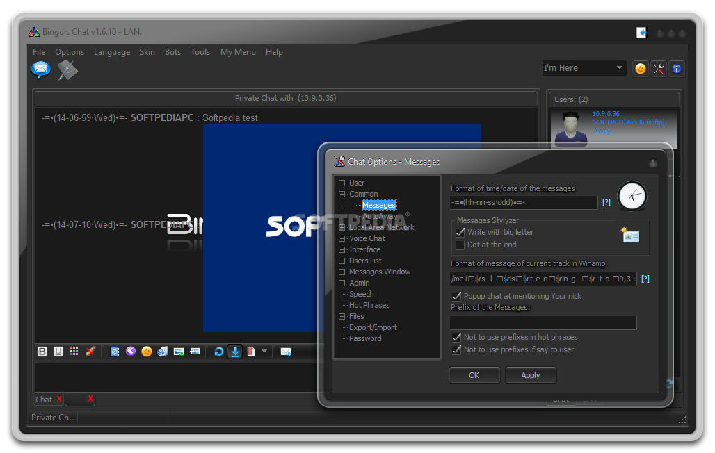Select Password in options tree
Image resolution: width=715 pixels, height=453 pixels.
pos(365,338)
